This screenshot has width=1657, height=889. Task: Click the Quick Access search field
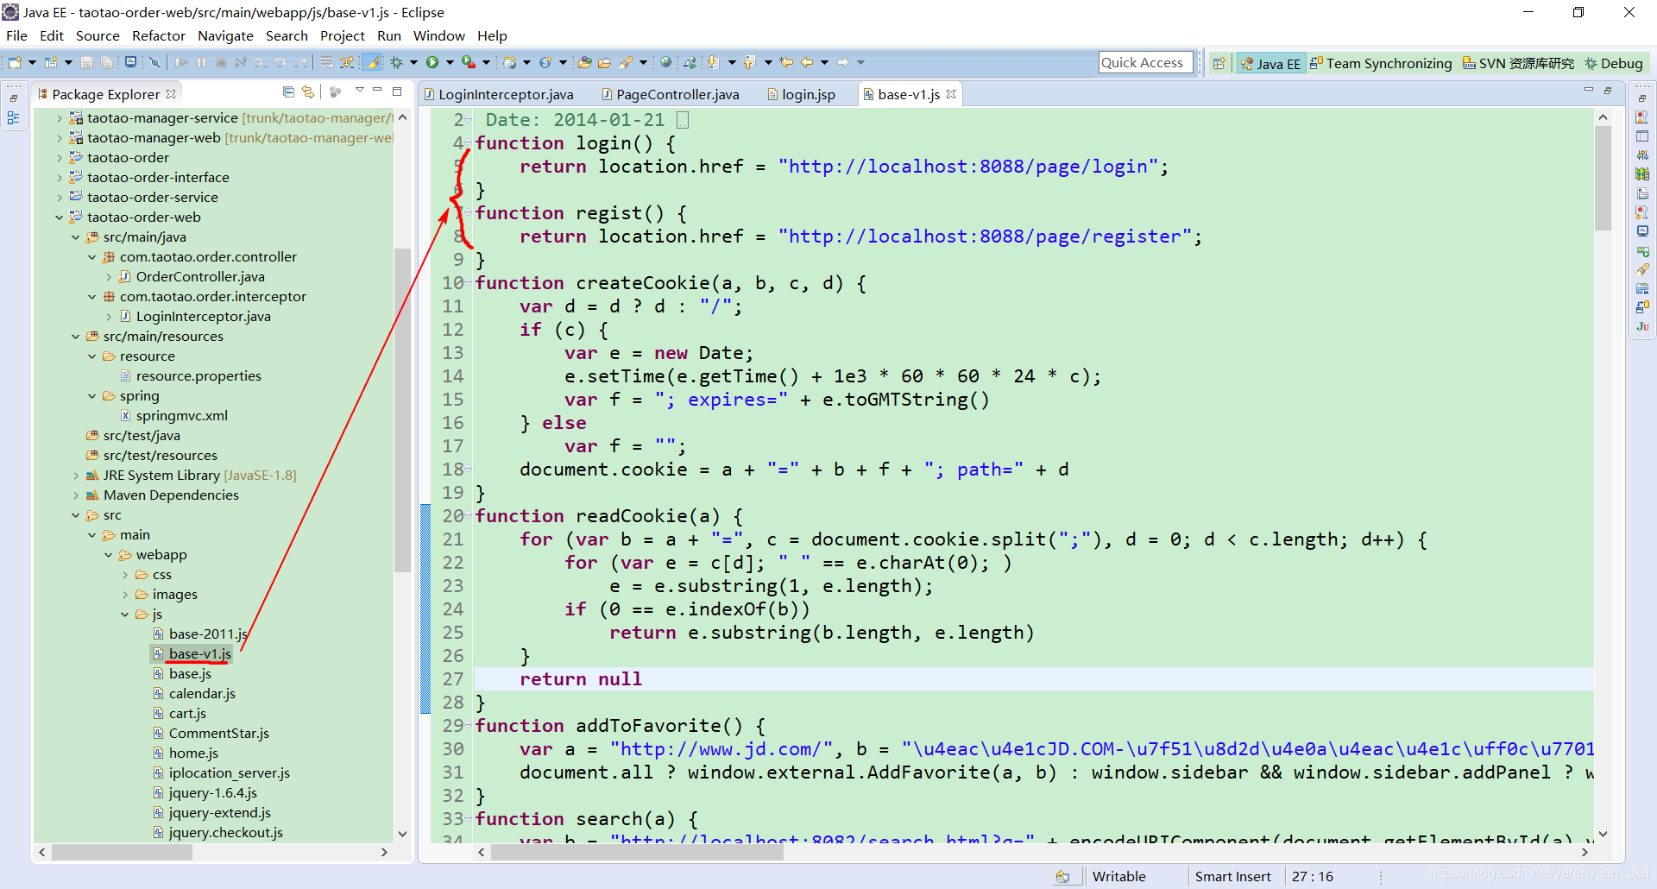(1145, 62)
